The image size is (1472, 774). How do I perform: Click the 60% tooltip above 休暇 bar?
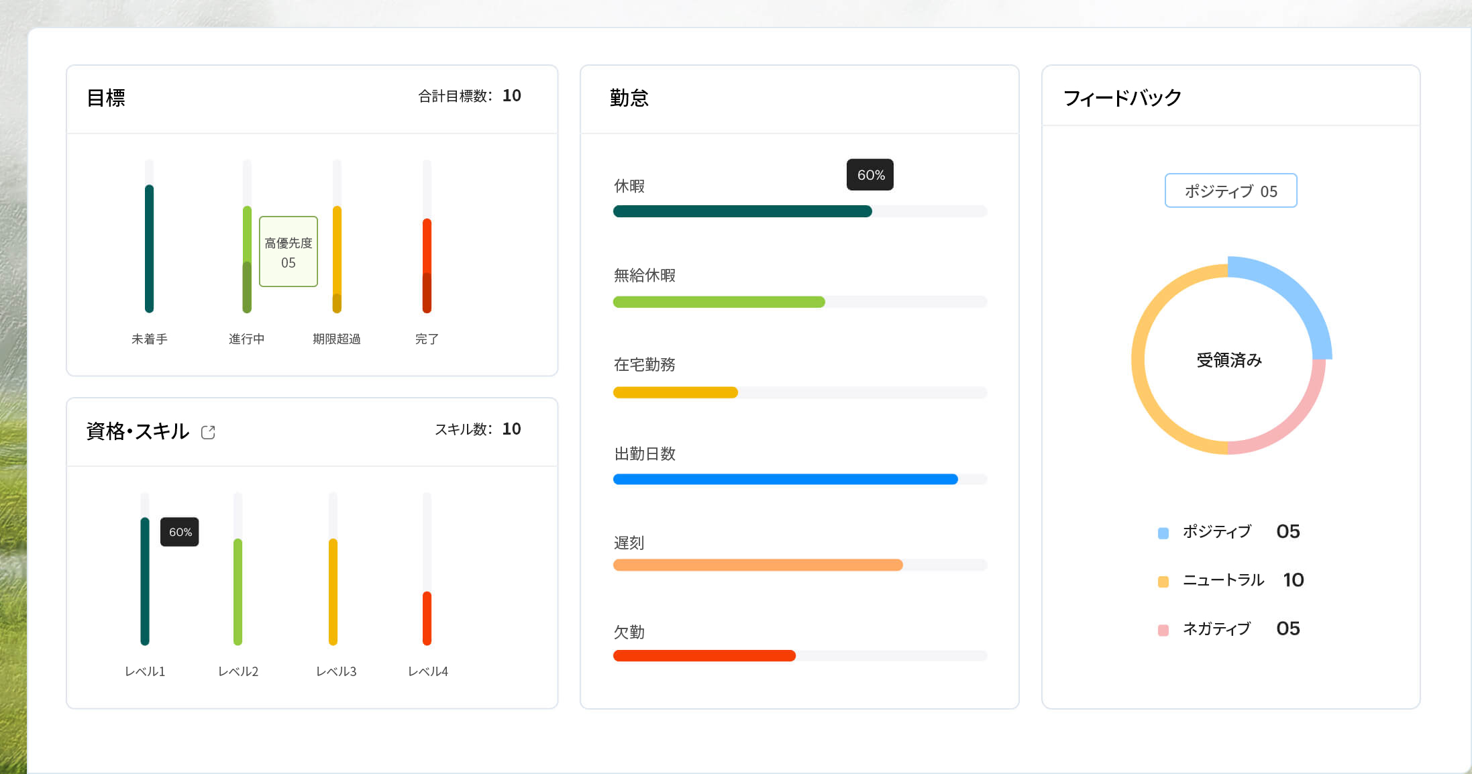coord(870,174)
